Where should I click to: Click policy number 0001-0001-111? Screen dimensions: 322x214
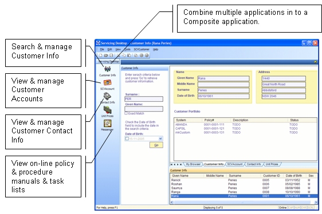point(214,125)
